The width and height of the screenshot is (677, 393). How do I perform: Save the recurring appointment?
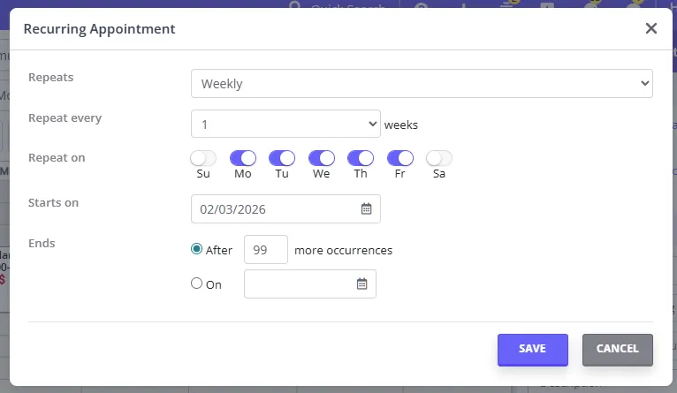point(532,350)
